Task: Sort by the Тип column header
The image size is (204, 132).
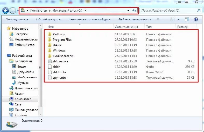Action: point(149,27)
